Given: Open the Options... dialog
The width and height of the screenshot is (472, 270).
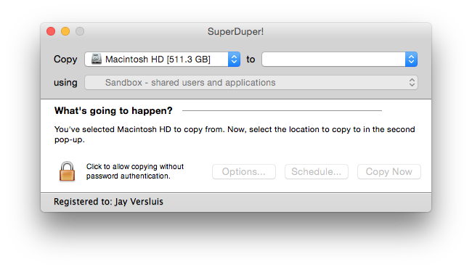Looking at the screenshot, I should tap(244, 171).
